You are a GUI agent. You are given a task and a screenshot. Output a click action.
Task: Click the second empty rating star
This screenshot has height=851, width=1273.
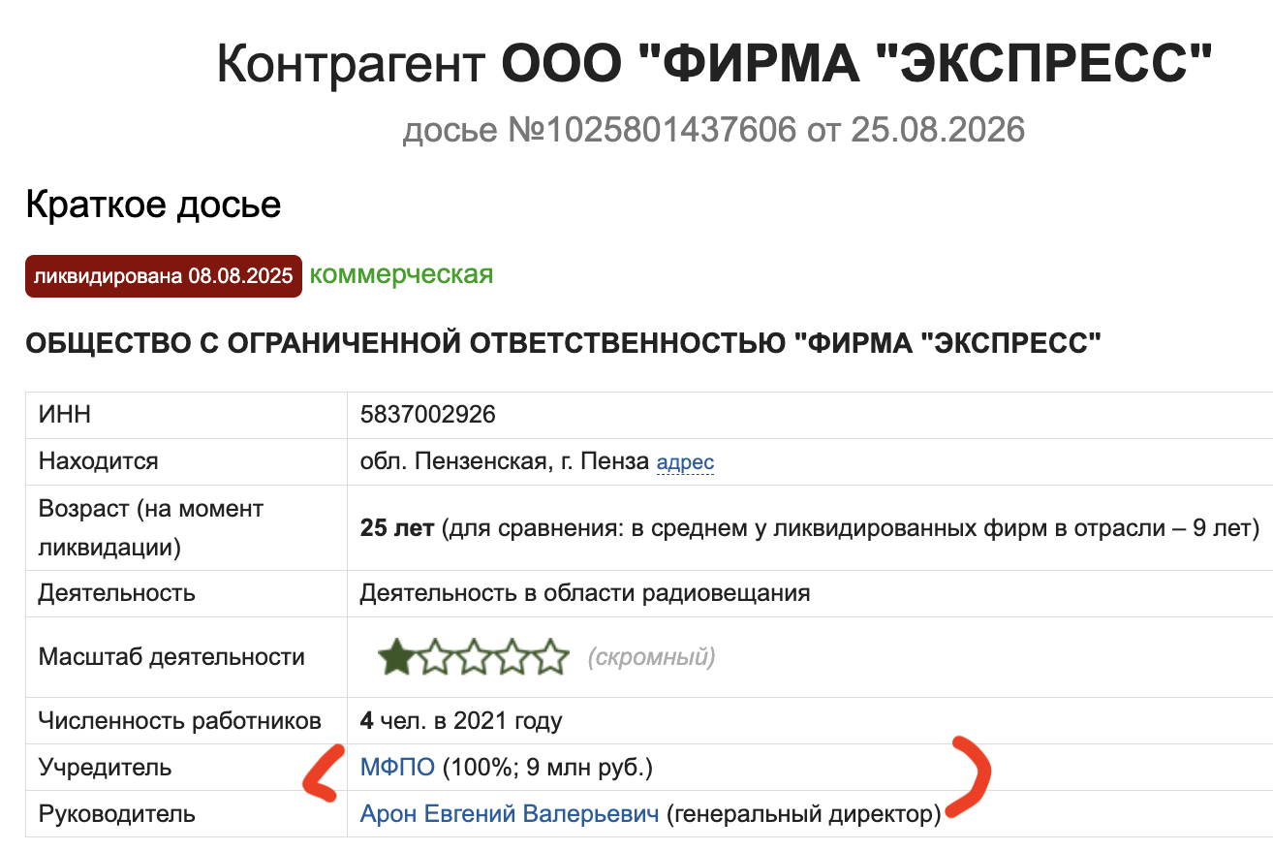point(434,657)
